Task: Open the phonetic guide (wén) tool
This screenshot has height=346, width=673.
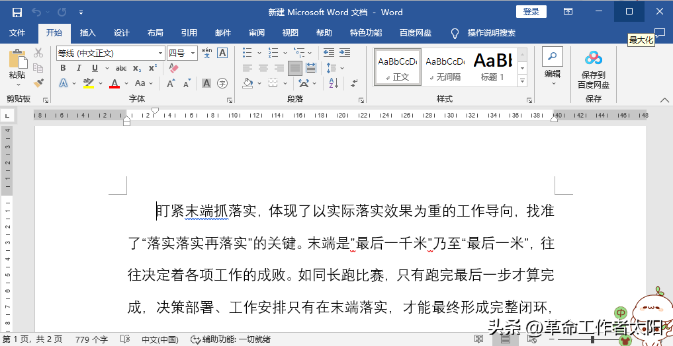Action: 206,53
